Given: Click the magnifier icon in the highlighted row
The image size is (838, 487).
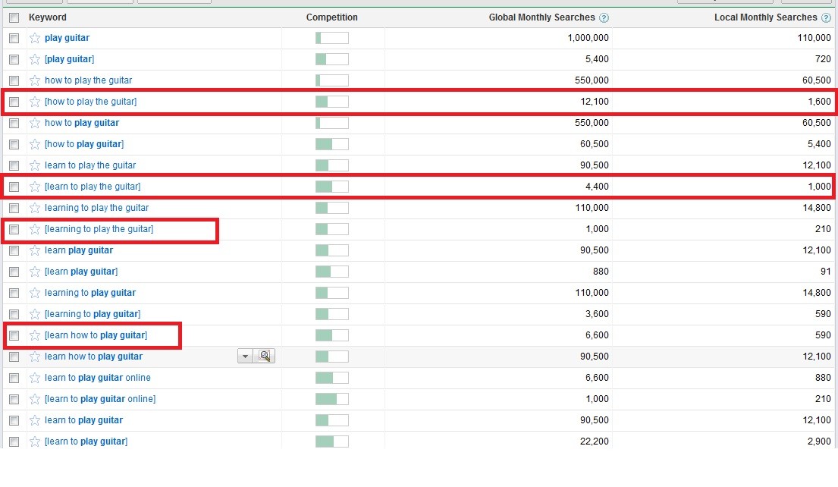Looking at the screenshot, I should point(265,357).
